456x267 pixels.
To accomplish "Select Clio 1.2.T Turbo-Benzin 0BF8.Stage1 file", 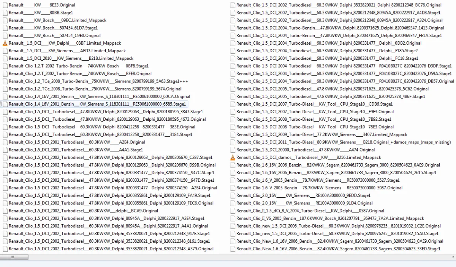I will pyautogui.click(x=78, y=66).
